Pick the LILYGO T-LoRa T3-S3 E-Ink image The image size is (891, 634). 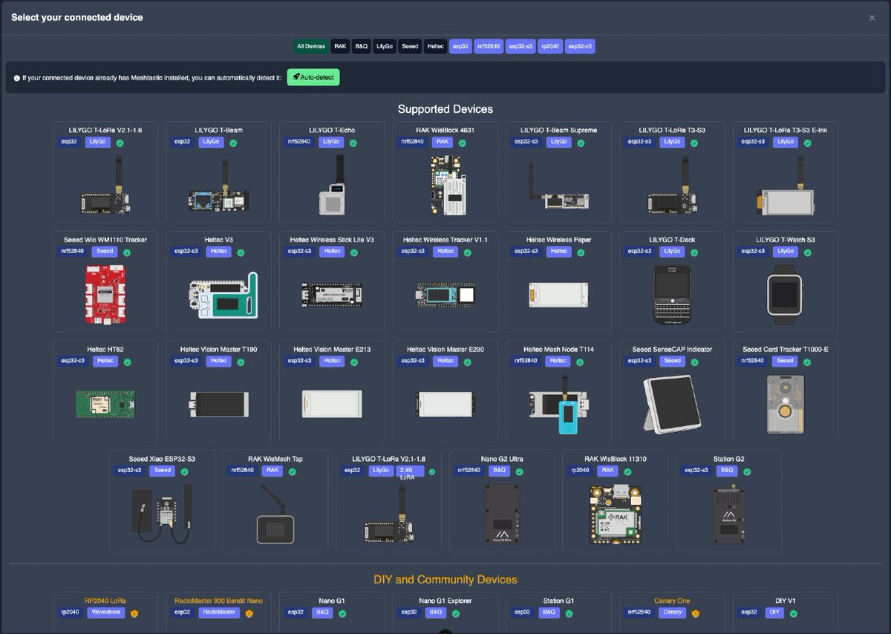click(x=784, y=185)
